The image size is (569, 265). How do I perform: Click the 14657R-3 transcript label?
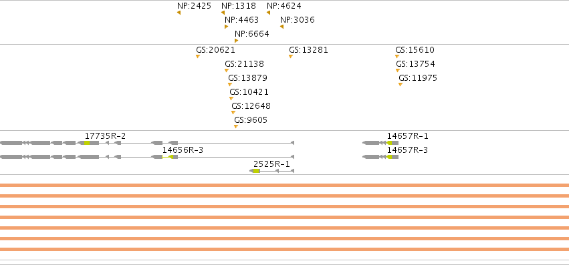(407, 150)
